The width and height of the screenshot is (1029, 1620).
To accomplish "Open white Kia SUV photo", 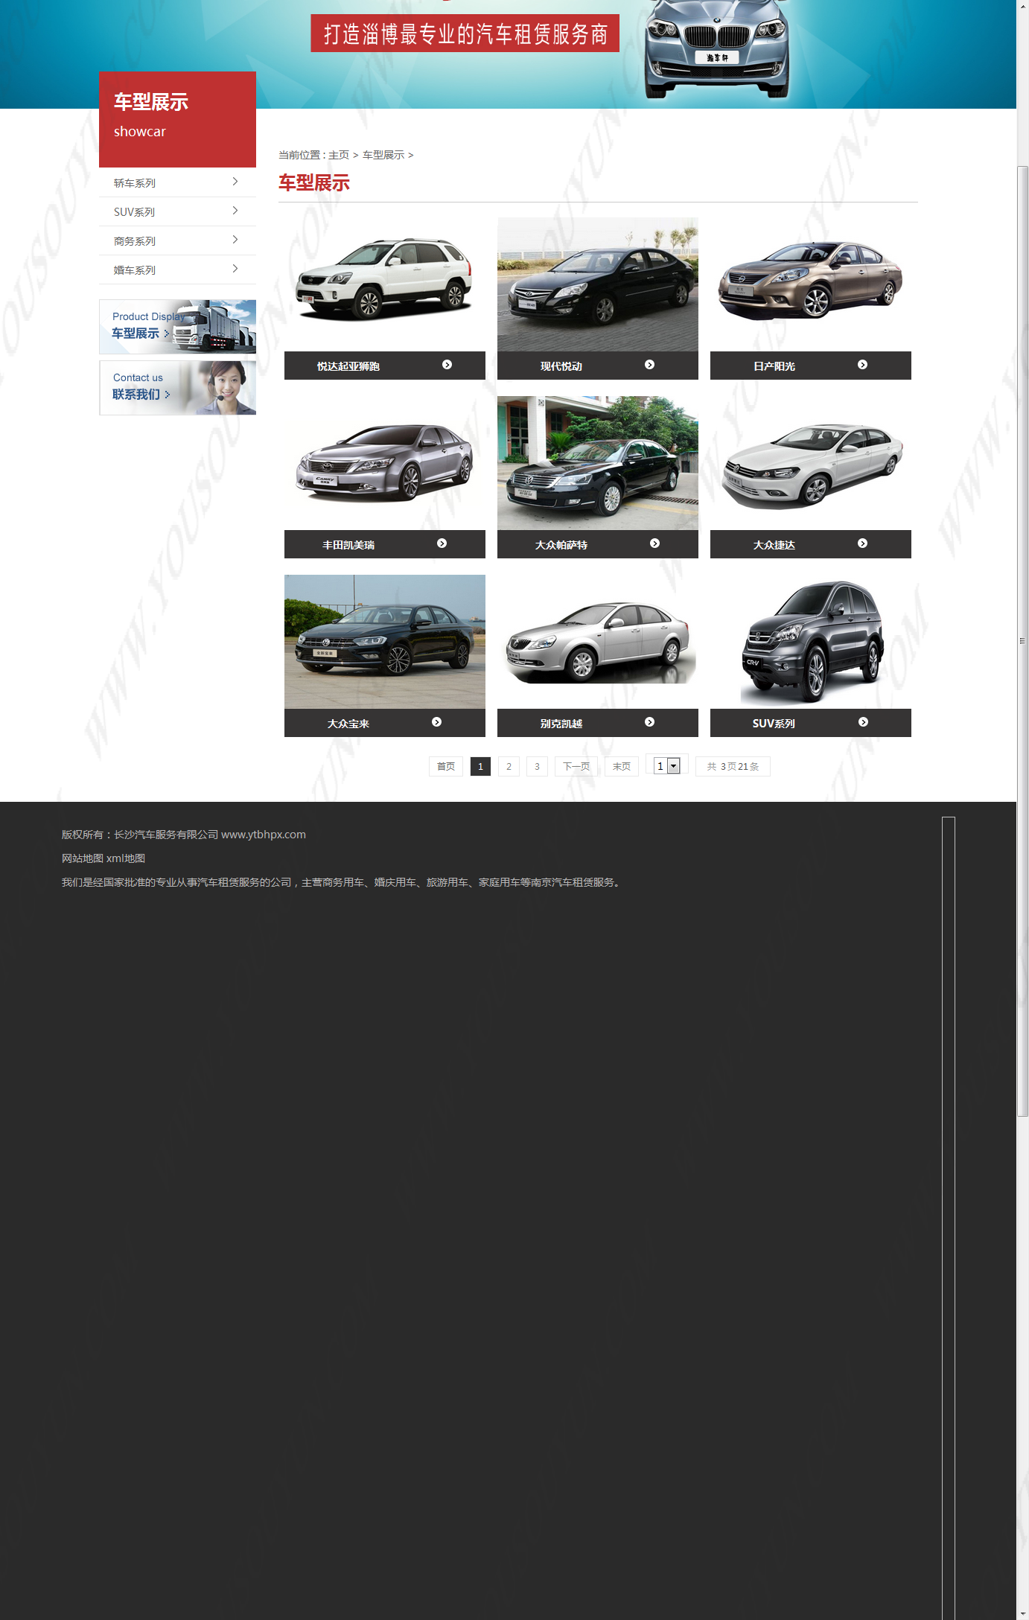I will click(385, 284).
